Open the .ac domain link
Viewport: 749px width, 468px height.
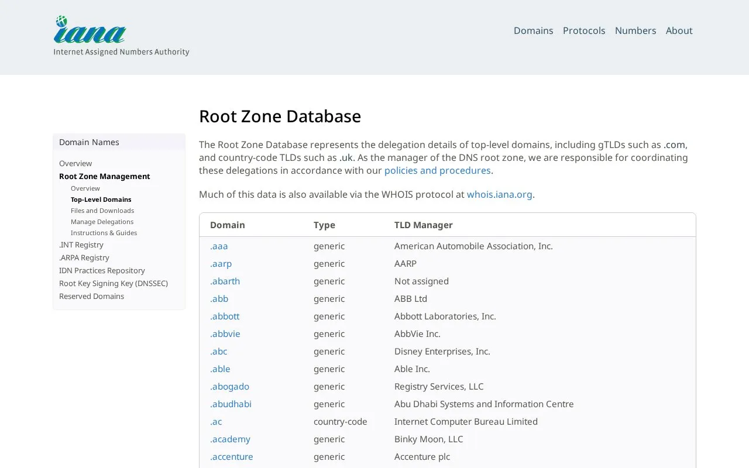216,421
